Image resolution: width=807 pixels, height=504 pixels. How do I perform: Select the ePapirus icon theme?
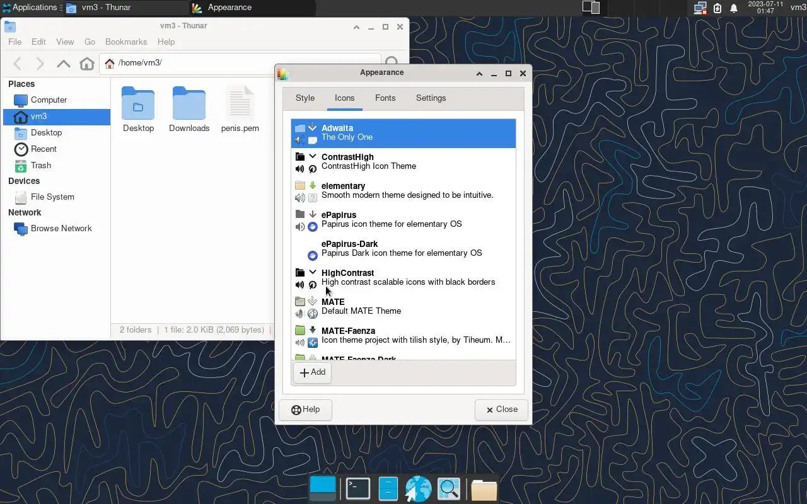tap(403, 220)
